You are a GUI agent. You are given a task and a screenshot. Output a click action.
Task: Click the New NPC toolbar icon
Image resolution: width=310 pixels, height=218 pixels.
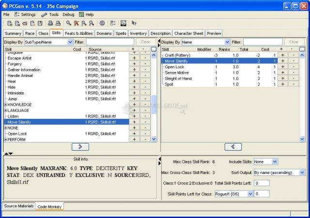tap(17, 23)
